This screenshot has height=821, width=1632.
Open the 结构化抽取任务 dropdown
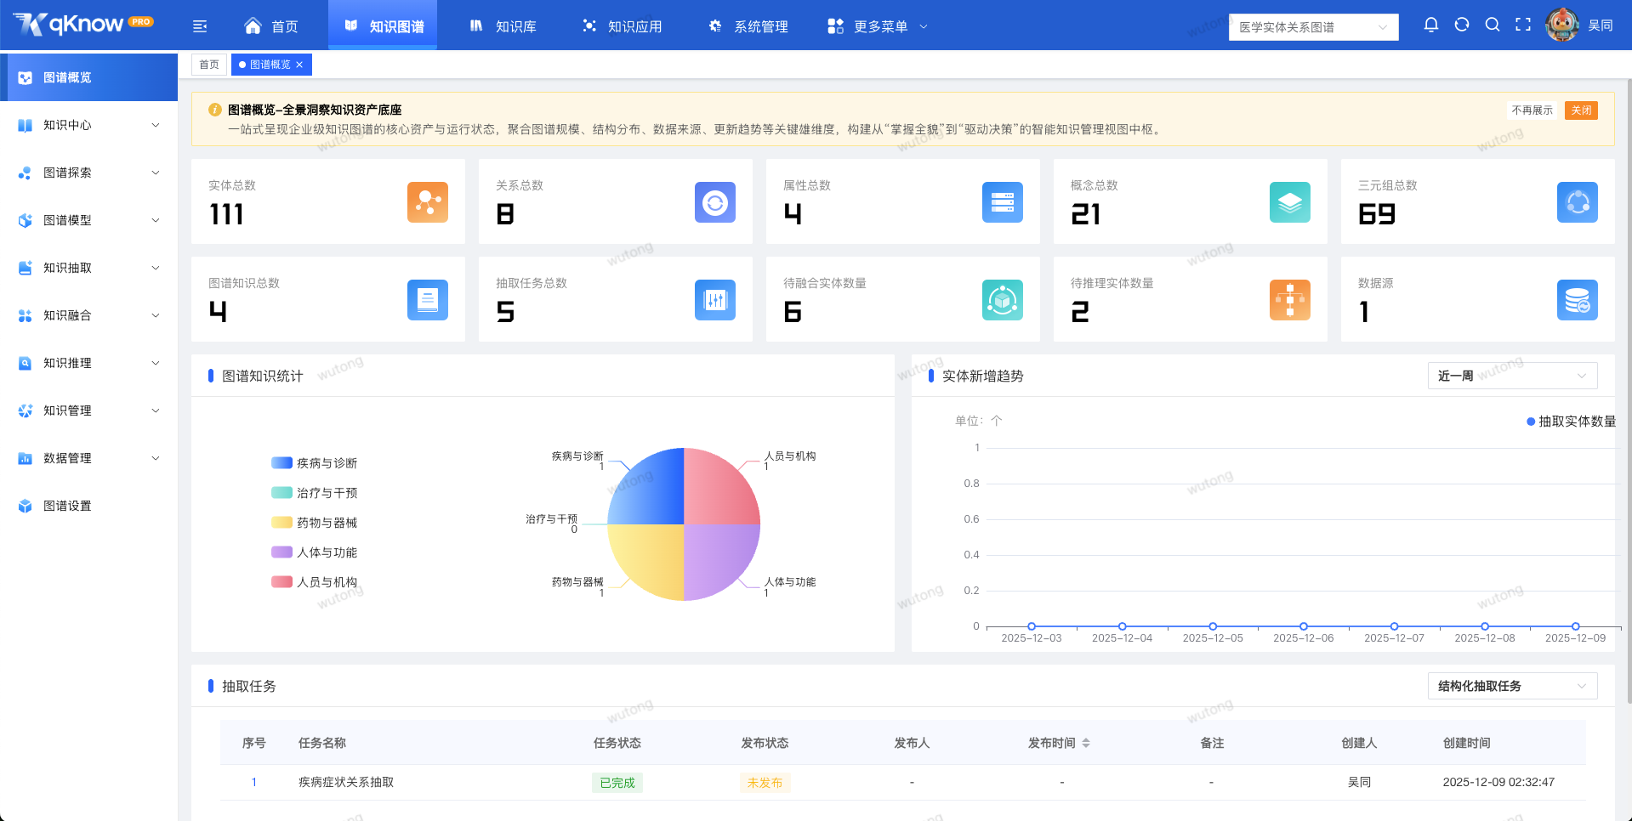click(x=1512, y=686)
